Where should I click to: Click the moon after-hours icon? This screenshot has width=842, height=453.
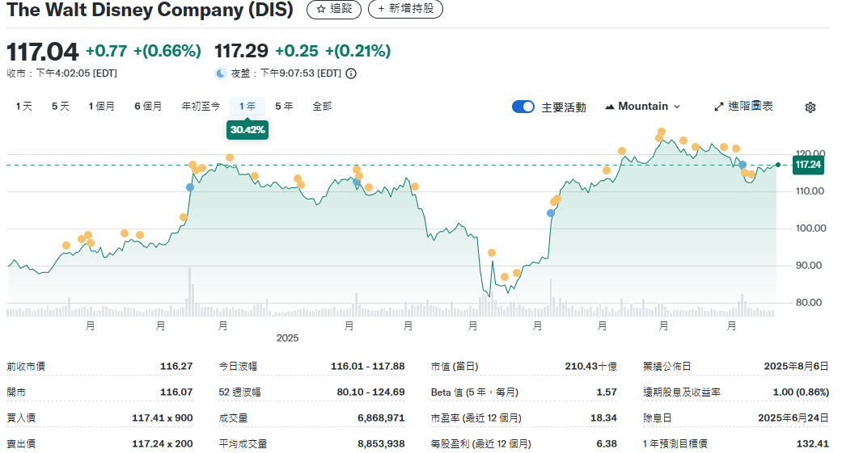pos(221,73)
